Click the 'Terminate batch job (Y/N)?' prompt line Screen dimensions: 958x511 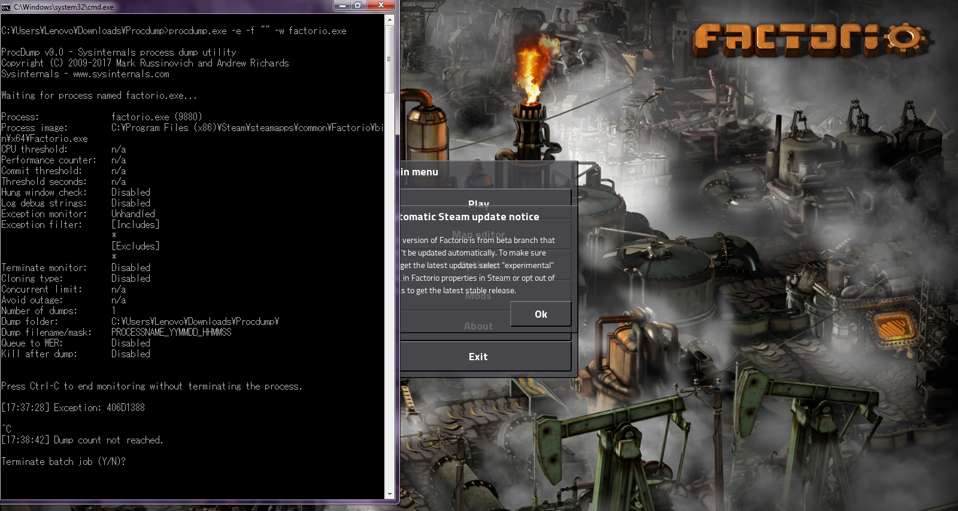pos(63,461)
